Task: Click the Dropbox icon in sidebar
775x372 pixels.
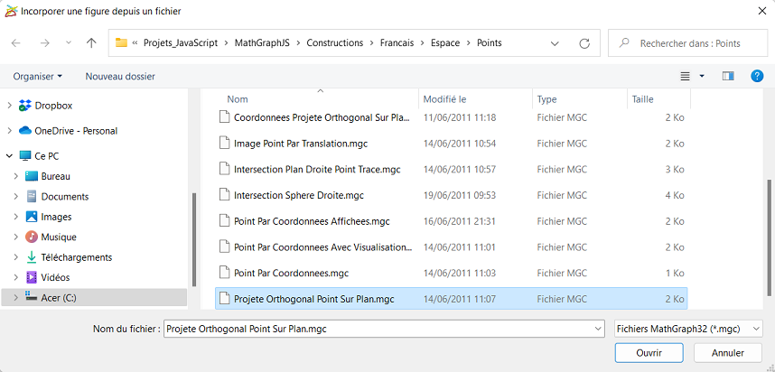Action: 24,106
